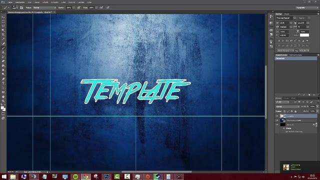Viewport: 320px width, 180px height.
Task: Select the Move tool
Action: (3, 17)
